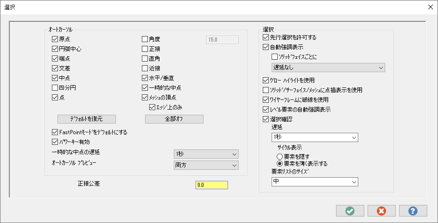Viewport: 438px width, 223px height.
Task: Open the 遅延なし dropdown list
Action: point(328,68)
